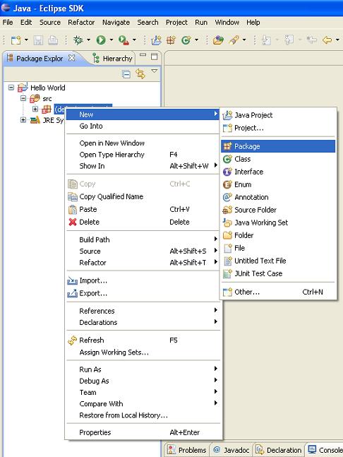Click Paste in the context menu

pos(143,209)
